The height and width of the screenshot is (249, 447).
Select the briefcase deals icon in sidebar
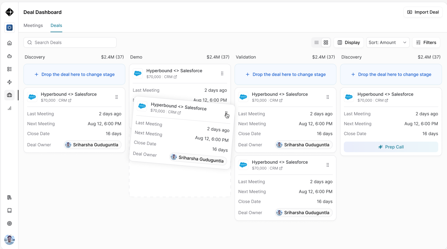tap(9, 95)
